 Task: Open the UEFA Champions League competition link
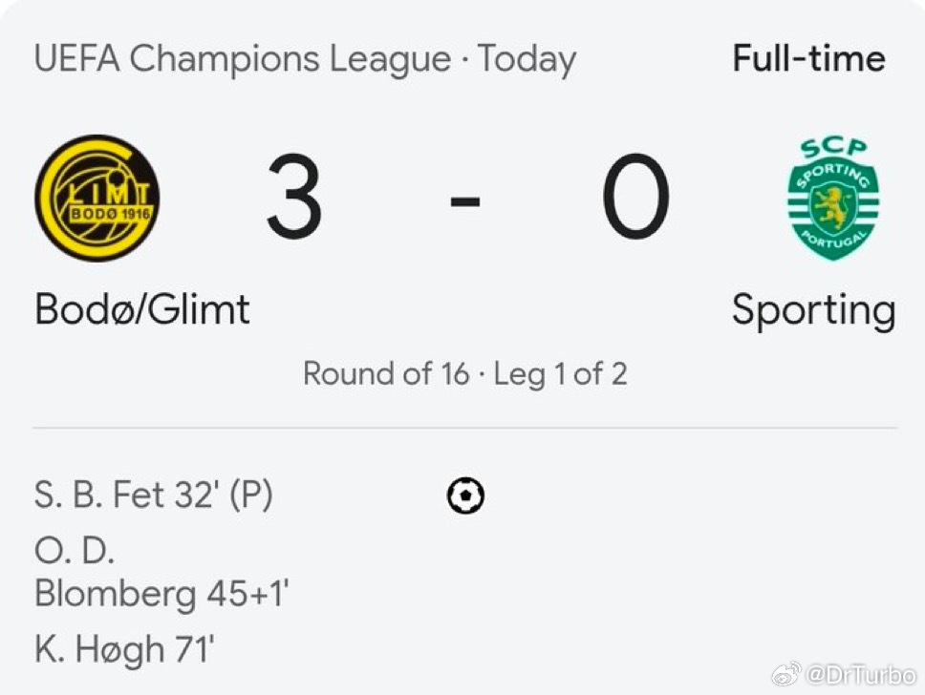point(242,59)
